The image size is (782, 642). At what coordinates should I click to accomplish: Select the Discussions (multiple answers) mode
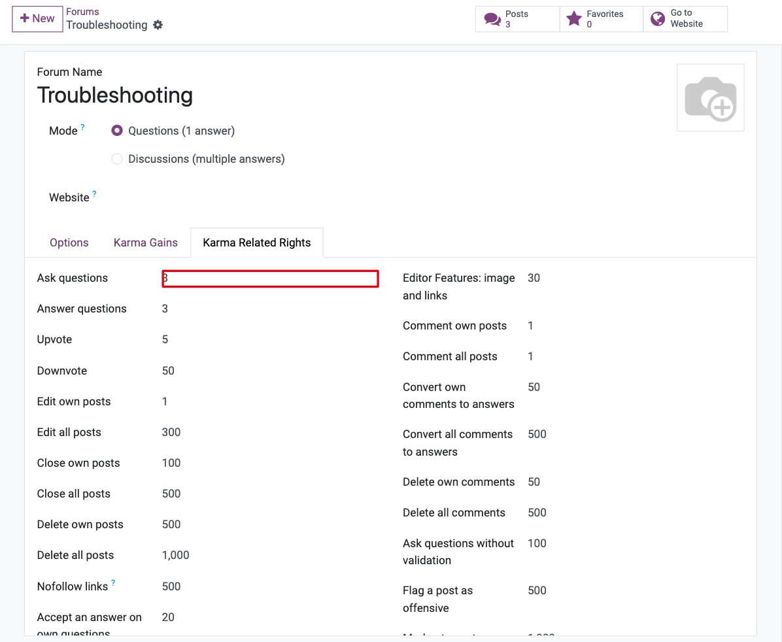pos(116,159)
